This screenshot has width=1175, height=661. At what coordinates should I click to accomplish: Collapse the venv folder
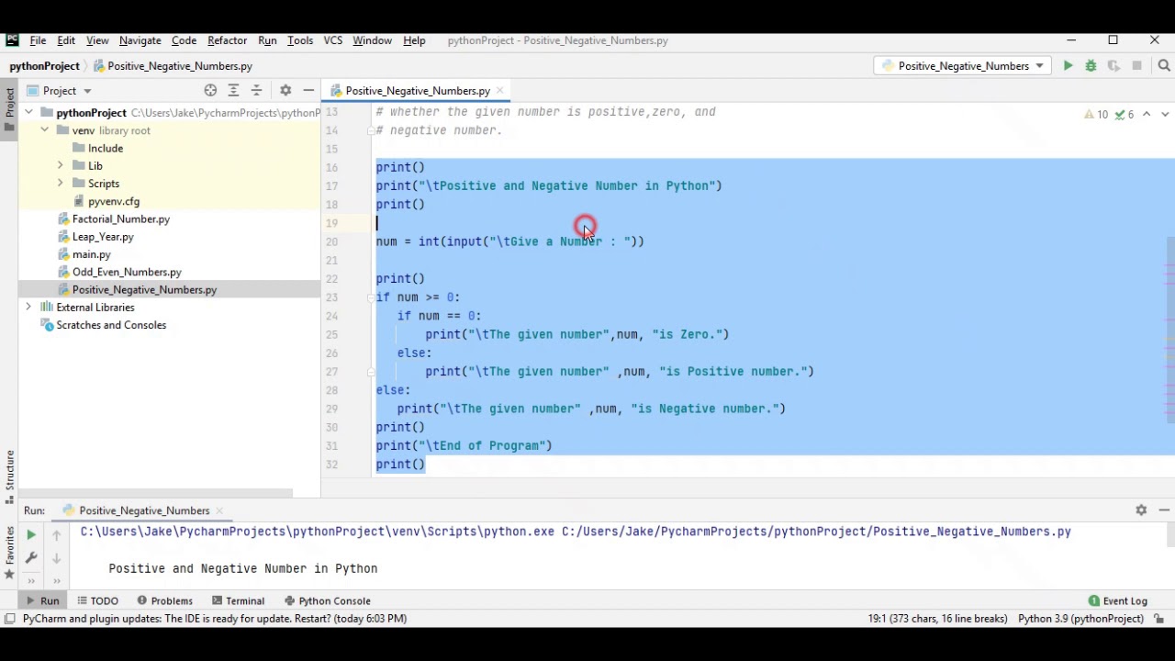[44, 130]
